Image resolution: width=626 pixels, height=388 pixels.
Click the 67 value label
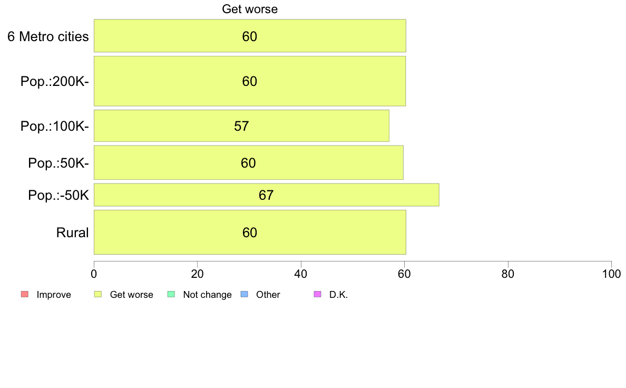(x=266, y=195)
